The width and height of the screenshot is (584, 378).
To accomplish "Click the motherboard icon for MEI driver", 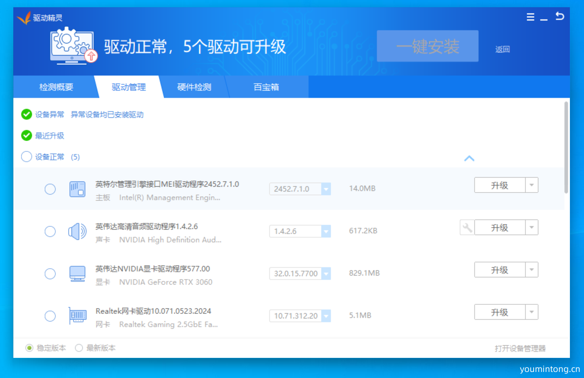I will pyautogui.click(x=77, y=189).
